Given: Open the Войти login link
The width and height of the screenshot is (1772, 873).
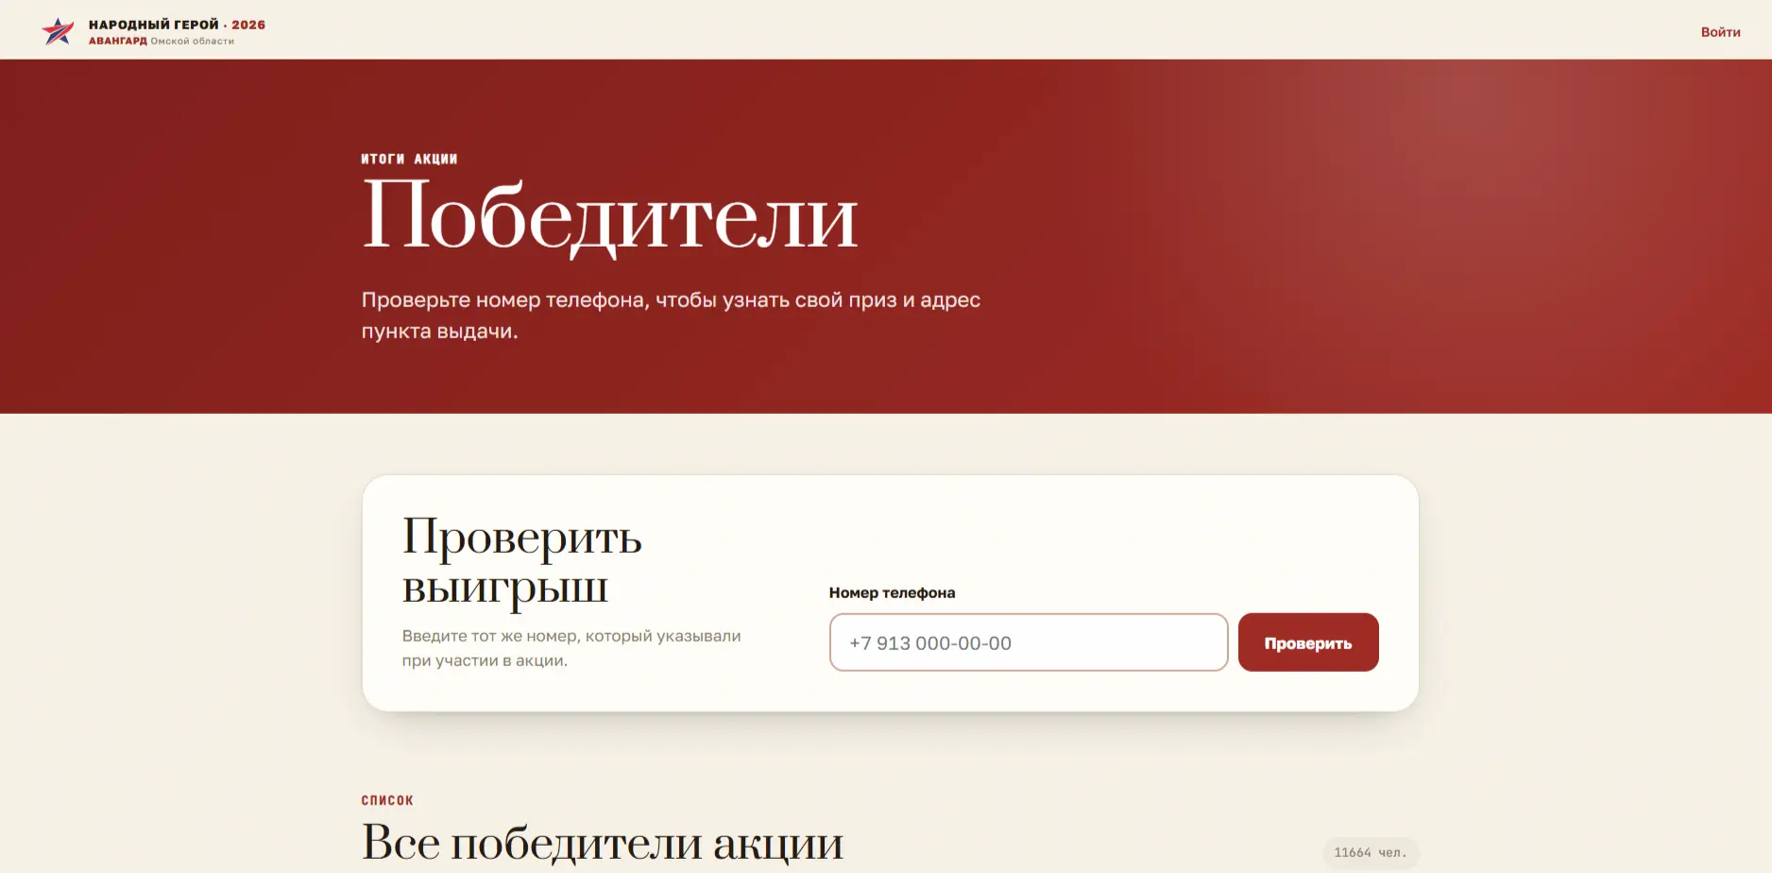Looking at the screenshot, I should pos(1720,32).
